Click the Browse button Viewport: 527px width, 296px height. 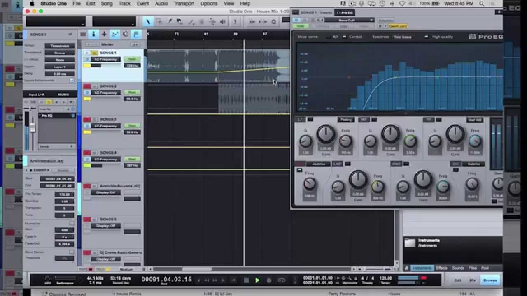(x=490, y=280)
